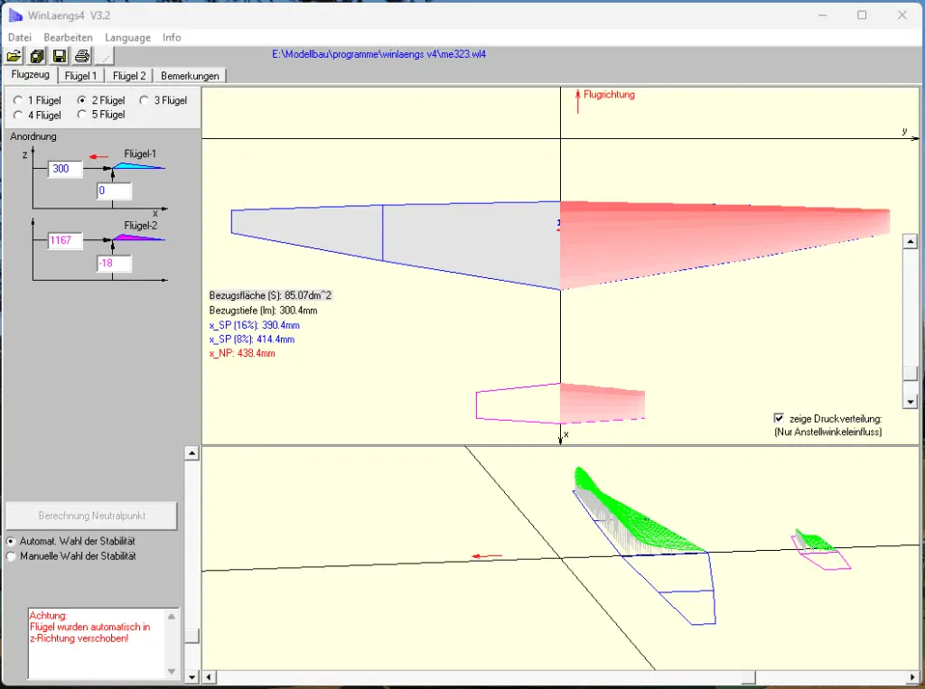925x689 pixels.
Task: Click Flügel-1 x position field showing 300
Action: 65,169
